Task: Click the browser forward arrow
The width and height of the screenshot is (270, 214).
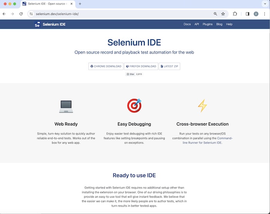Action: (x=12, y=14)
